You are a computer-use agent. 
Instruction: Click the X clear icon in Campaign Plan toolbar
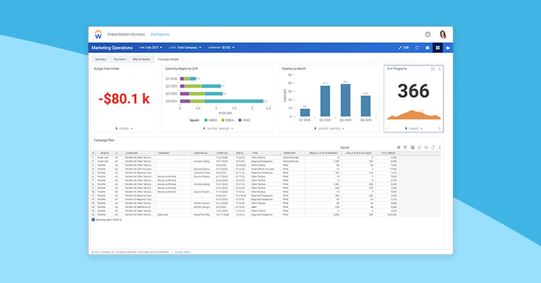pyautogui.click(x=399, y=147)
